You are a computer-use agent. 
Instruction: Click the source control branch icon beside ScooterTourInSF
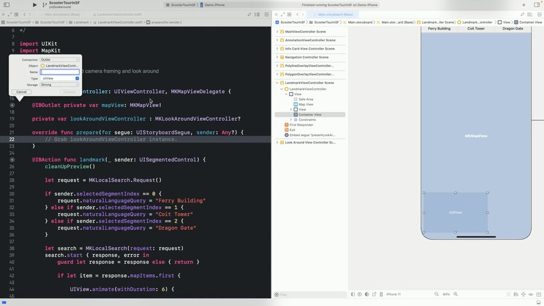pos(44,5)
